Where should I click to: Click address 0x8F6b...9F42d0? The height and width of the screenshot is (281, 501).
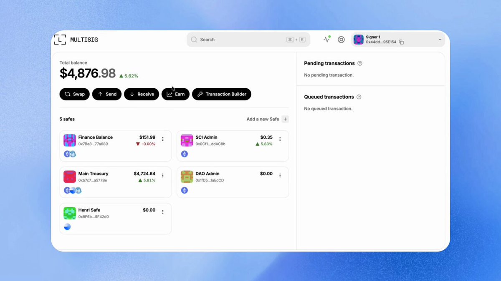(x=94, y=217)
